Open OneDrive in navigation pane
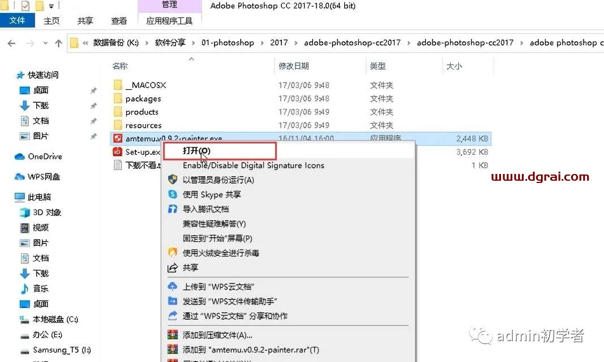 point(45,156)
